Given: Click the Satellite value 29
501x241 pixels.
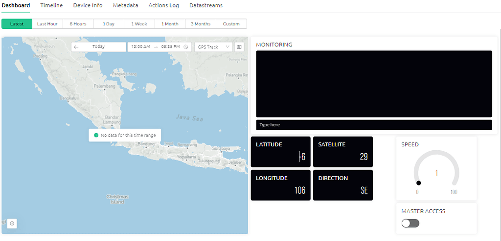Looking at the screenshot, I should [x=364, y=157].
